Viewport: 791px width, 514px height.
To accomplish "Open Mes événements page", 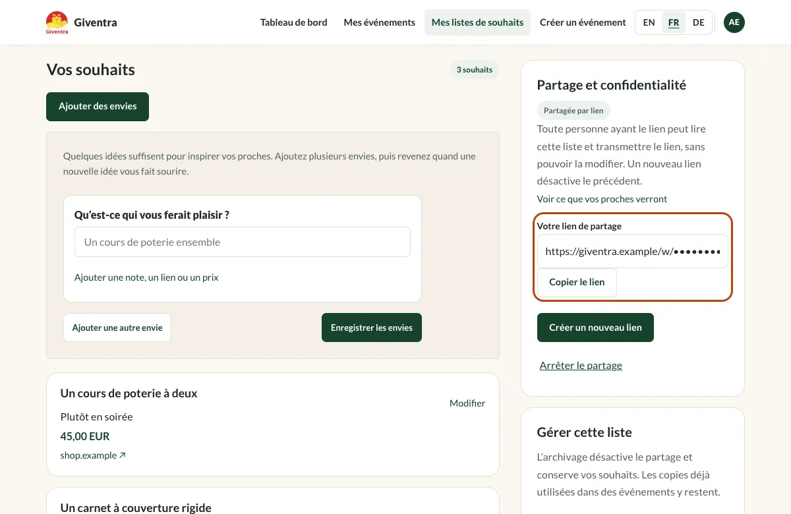I will pyautogui.click(x=380, y=22).
